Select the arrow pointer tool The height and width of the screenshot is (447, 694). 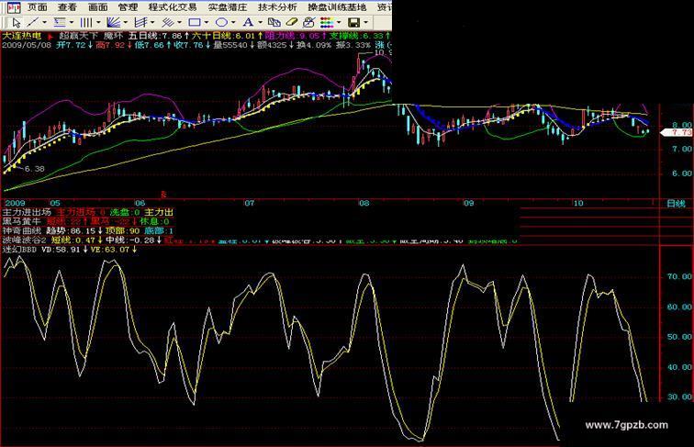(16, 22)
